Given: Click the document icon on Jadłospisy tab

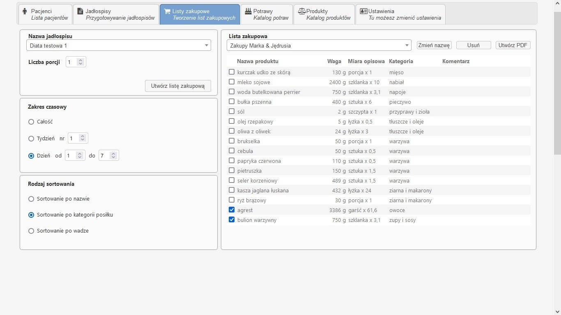Looking at the screenshot, I should point(80,11).
